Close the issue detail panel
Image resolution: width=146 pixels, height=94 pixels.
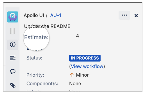point(136,16)
